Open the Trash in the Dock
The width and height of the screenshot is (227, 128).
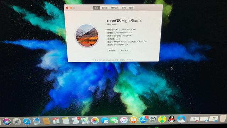click(223, 118)
